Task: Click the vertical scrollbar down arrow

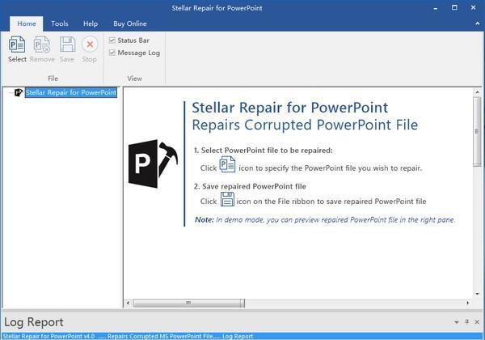Action: 477,294
